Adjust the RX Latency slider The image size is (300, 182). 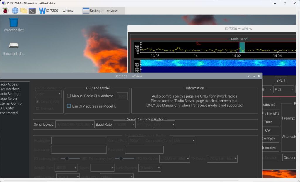[67, 159]
